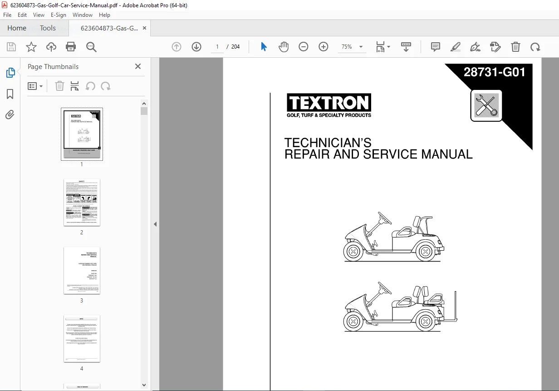Close the 623604873-Gas-G... document tab

pyautogui.click(x=144, y=28)
